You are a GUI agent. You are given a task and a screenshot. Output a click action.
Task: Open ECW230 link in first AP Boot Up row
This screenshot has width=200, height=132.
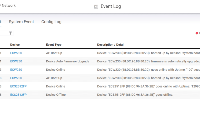click(16, 53)
